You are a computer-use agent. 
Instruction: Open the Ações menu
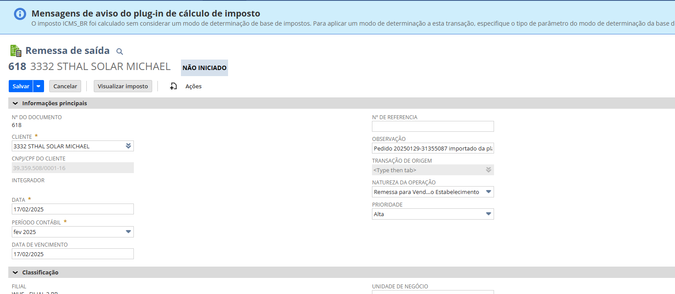coord(193,86)
